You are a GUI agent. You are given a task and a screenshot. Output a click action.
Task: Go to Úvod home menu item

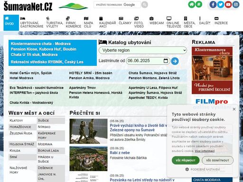[11, 23]
